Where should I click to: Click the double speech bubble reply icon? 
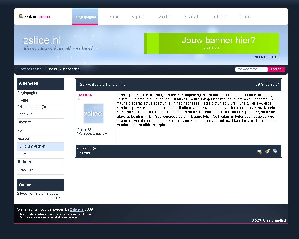pos(275,151)
